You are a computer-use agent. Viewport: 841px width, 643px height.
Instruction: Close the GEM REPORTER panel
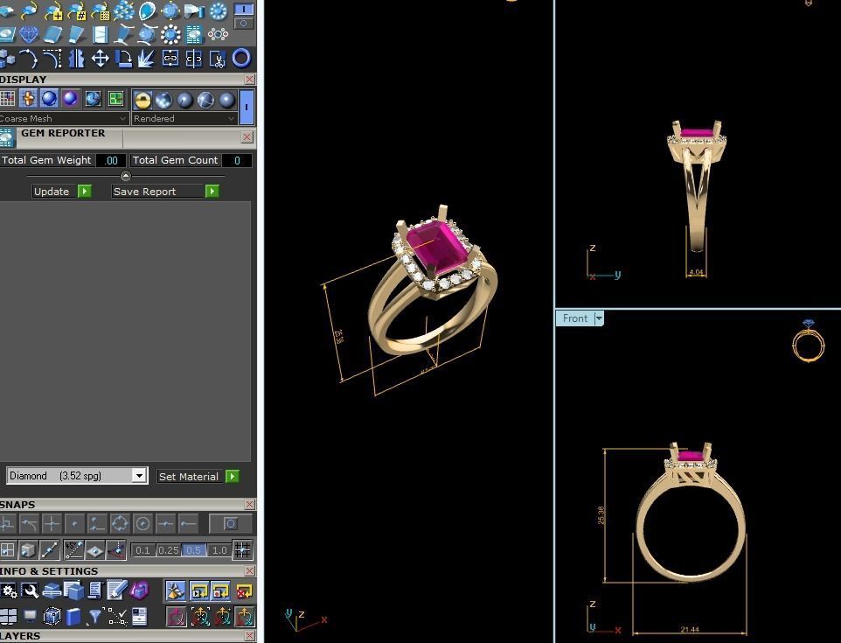point(247,136)
